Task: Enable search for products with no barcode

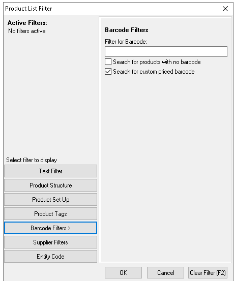Action: coord(108,62)
